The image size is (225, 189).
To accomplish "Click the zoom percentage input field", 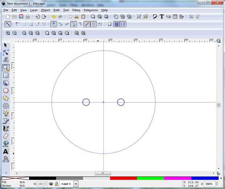I will coord(210,184).
